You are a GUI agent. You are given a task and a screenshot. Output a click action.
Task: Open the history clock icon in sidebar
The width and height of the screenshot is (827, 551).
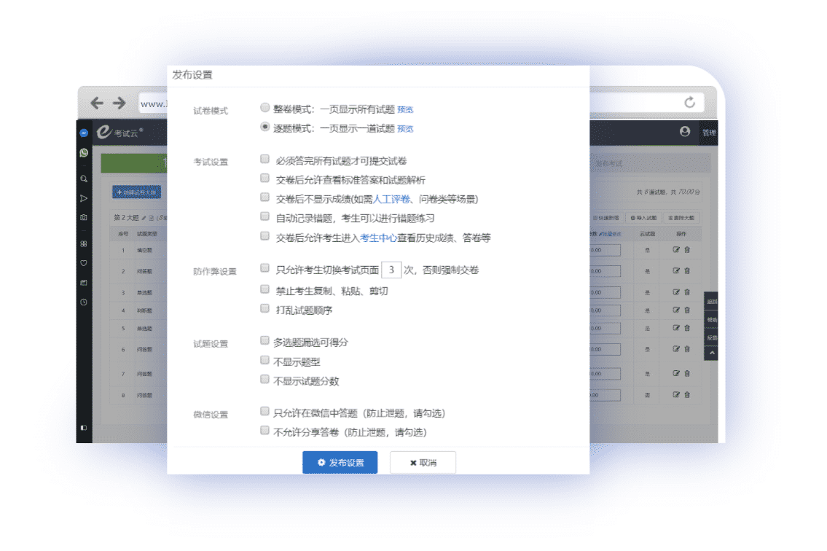coord(84,302)
